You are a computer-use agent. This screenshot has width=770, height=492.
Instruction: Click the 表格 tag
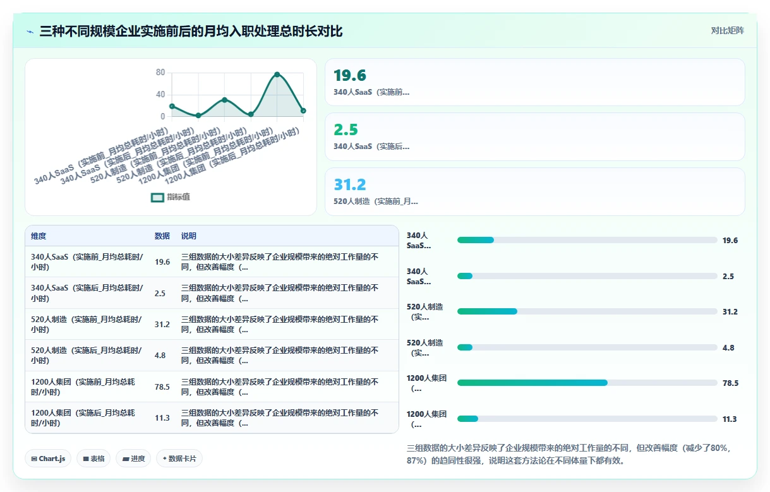[93, 459]
